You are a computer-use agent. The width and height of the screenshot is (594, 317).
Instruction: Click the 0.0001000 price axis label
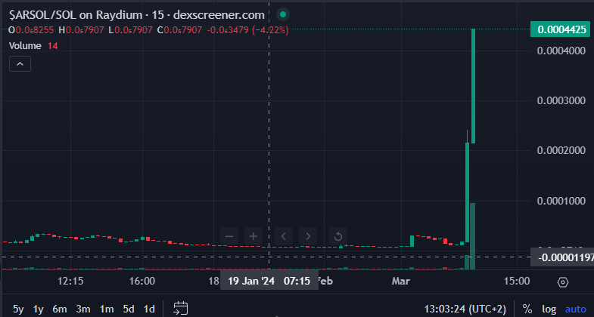(x=561, y=201)
